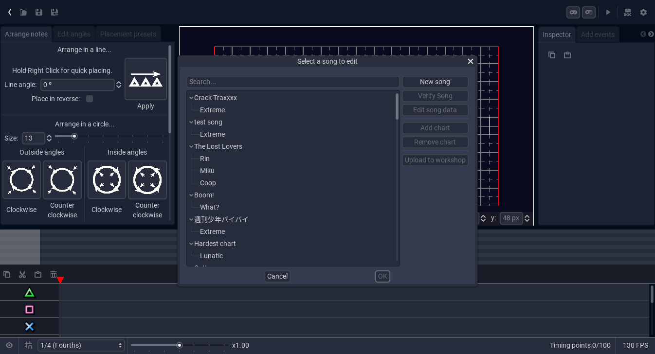
Task: Click the back arrow icon in top toolbar
Action: (10, 12)
